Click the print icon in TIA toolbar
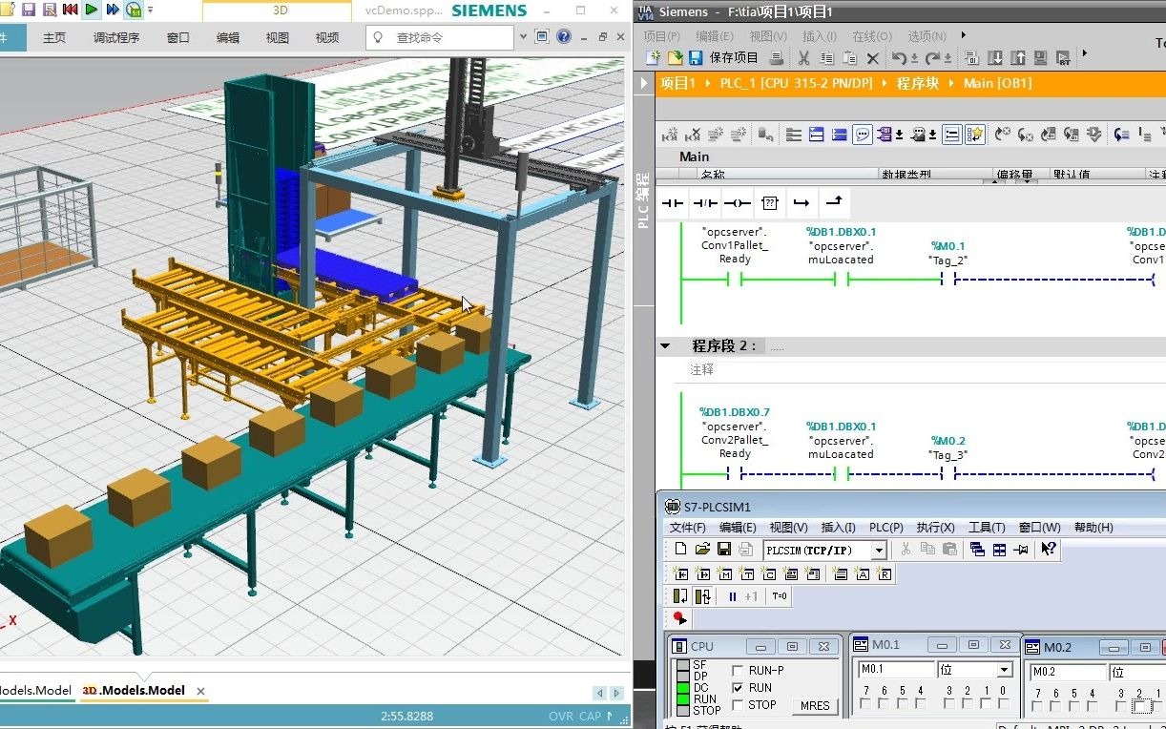Image resolution: width=1166 pixels, height=729 pixels. pyautogui.click(x=777, y=58)
